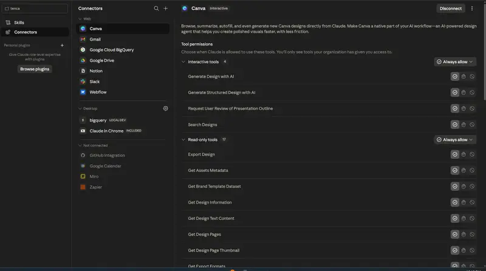Viewport: 486px width, 271px height.
Task: Click the Browse plugins button
Action: (x=35, y=69)
